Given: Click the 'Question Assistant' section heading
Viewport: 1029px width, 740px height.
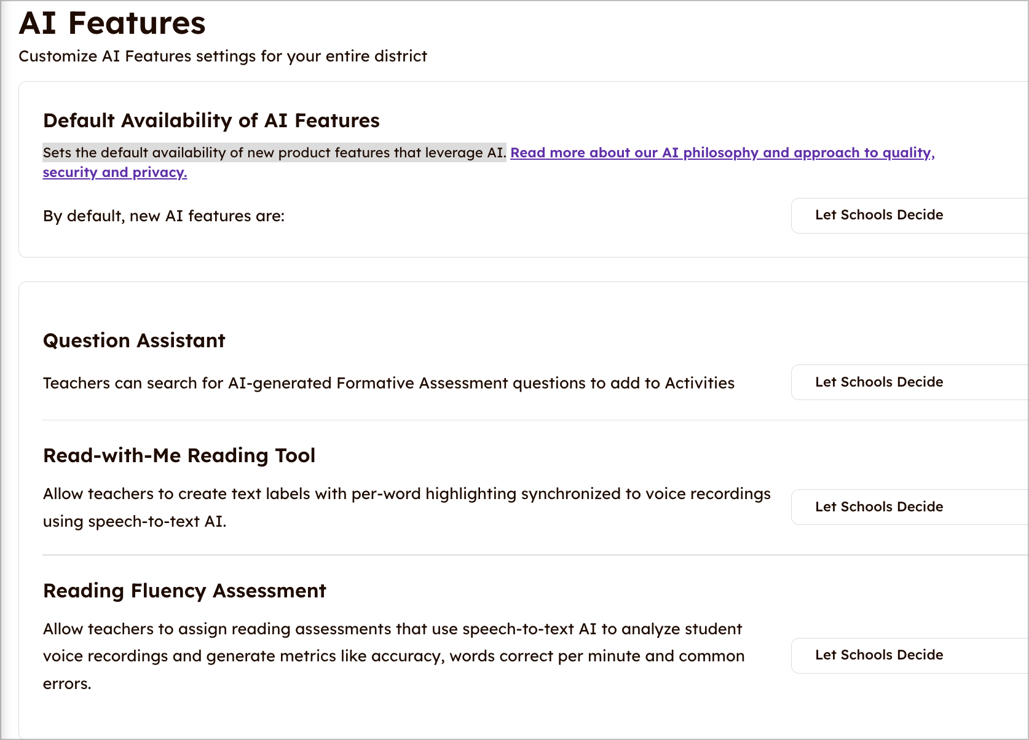Looking at the screenshot, I should pyautogui.click(x=134, y=340).
